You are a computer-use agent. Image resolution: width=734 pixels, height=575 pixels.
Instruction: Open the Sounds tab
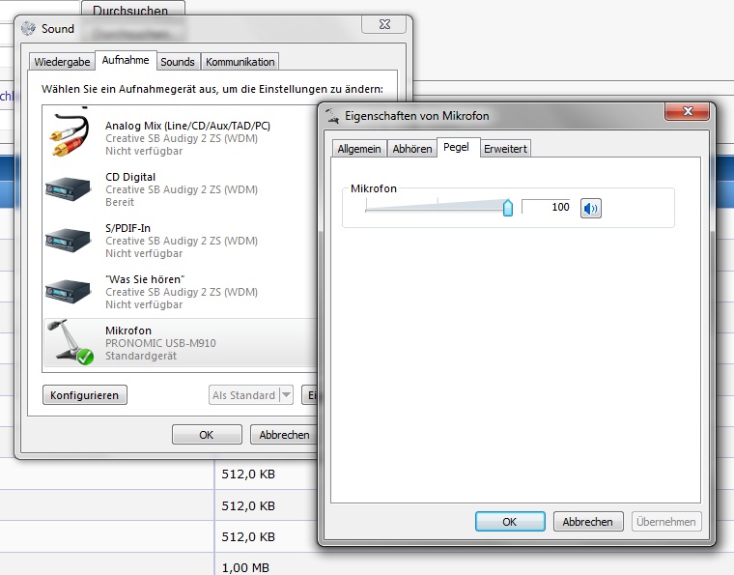pyautogui.click(x=178, y=62)
